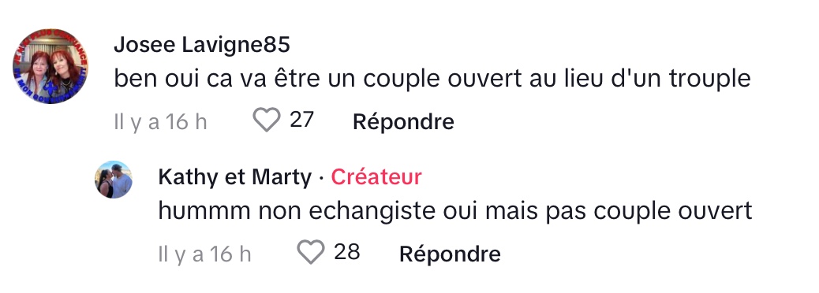Click the 27 likes count
This screenshot has height=293, width=819.
[301, 120]
